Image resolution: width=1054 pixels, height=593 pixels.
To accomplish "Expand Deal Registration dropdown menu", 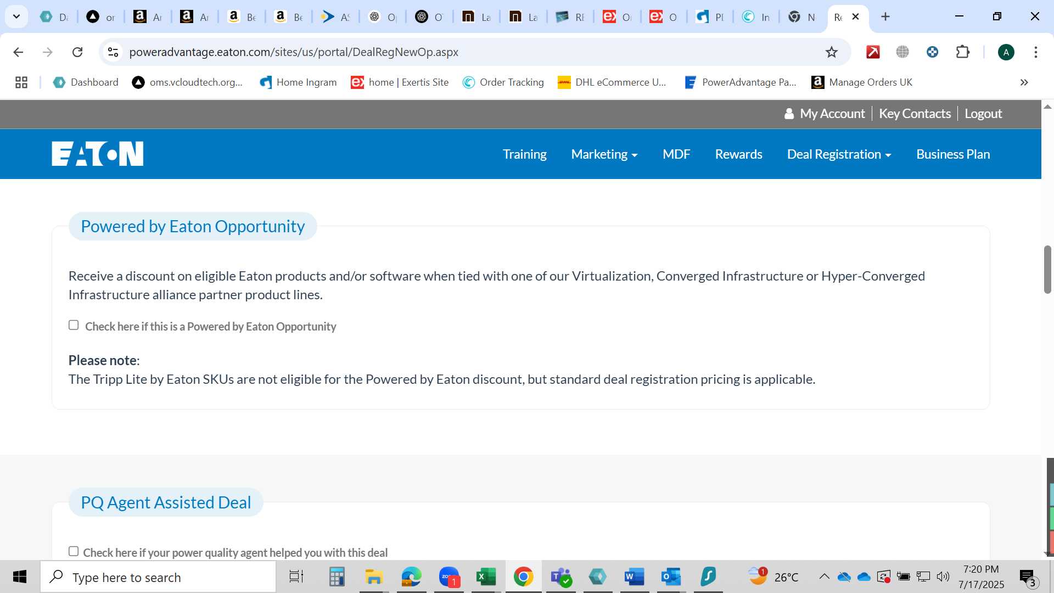I will pos(839,154).
